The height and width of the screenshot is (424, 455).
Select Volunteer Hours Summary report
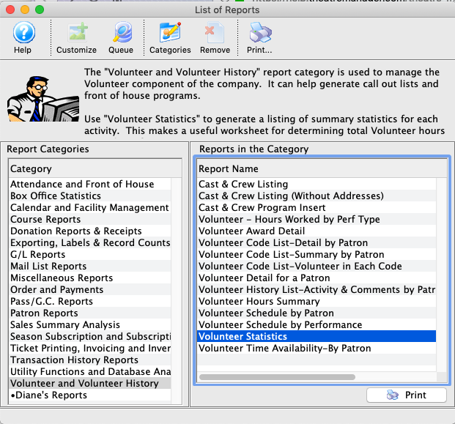317,301
